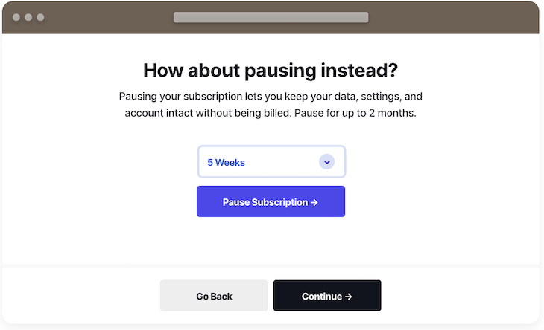Continue with the cancellation flow

[x=327, y=296]
